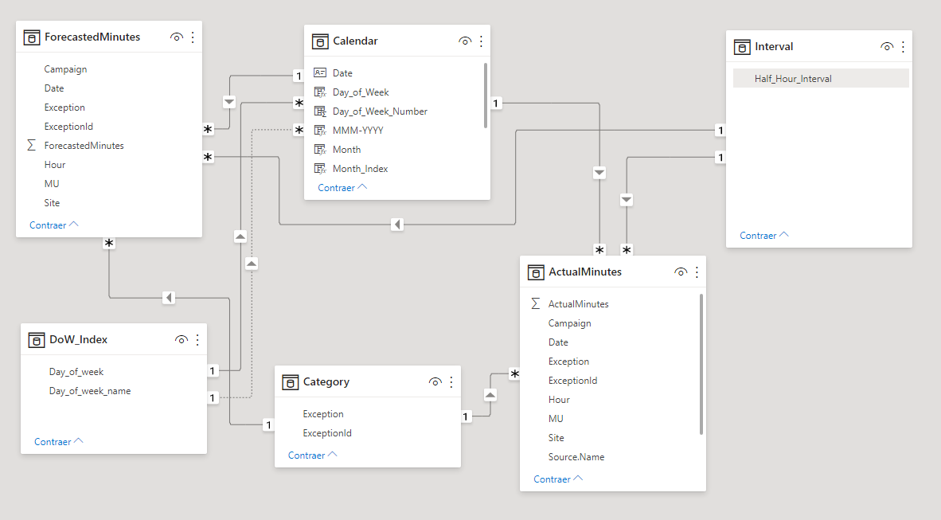The image size is (941, 520).
Task: Toggle visibility eye on Calendar table
Action: pos(465,41)
